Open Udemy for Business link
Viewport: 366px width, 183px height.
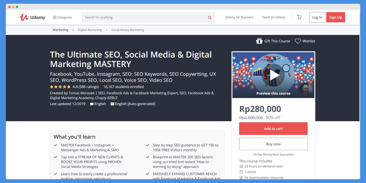(x=239, y=17)
